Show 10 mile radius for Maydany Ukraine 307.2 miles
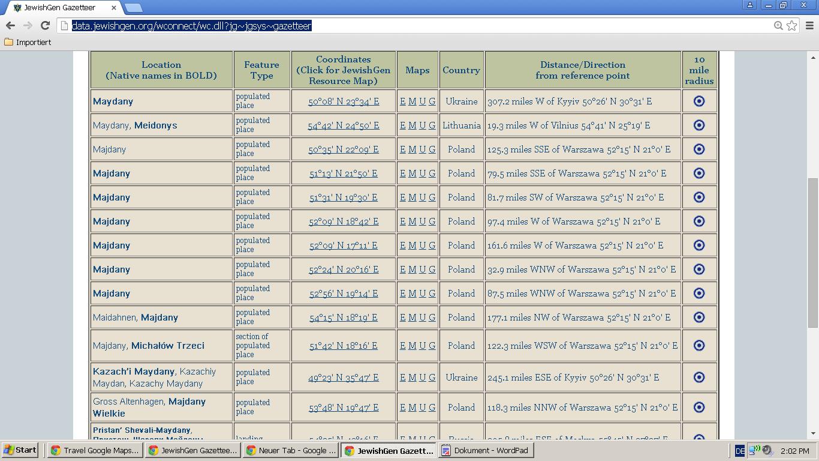The height and width of the screenshot is (461, 819). [x=699, y=101]
